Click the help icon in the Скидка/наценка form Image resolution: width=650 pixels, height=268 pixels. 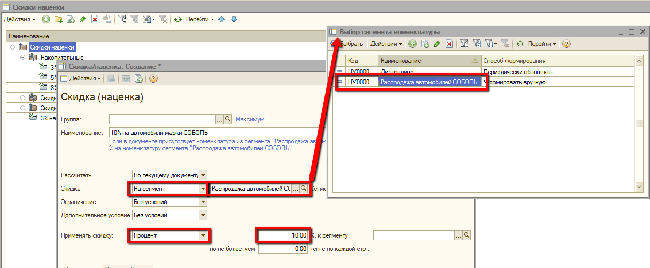(x=153, y=78)
